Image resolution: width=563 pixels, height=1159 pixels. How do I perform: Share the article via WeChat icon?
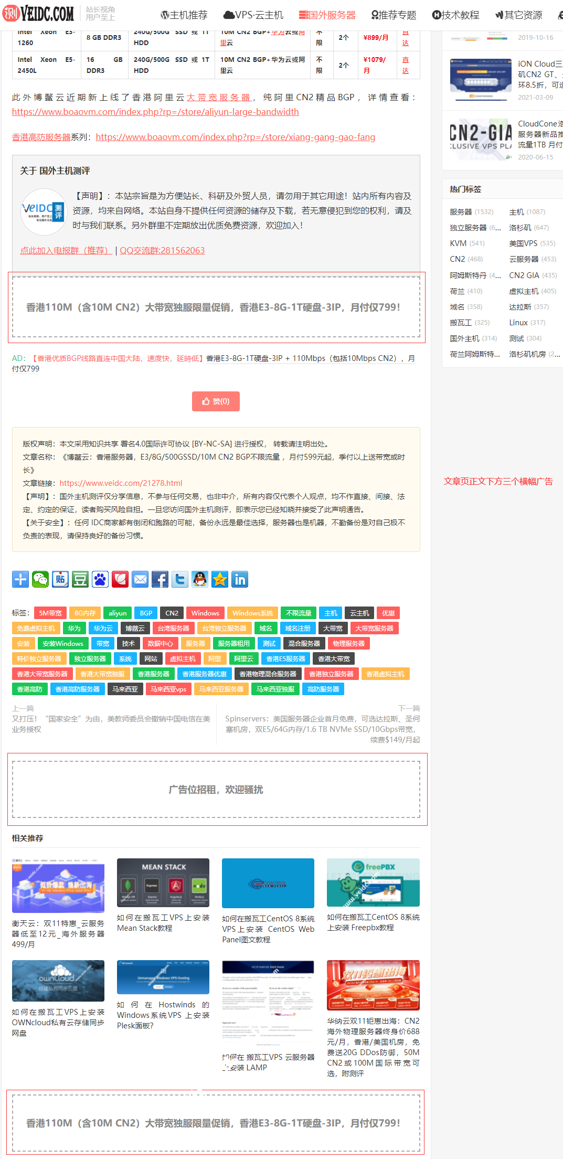40,579
